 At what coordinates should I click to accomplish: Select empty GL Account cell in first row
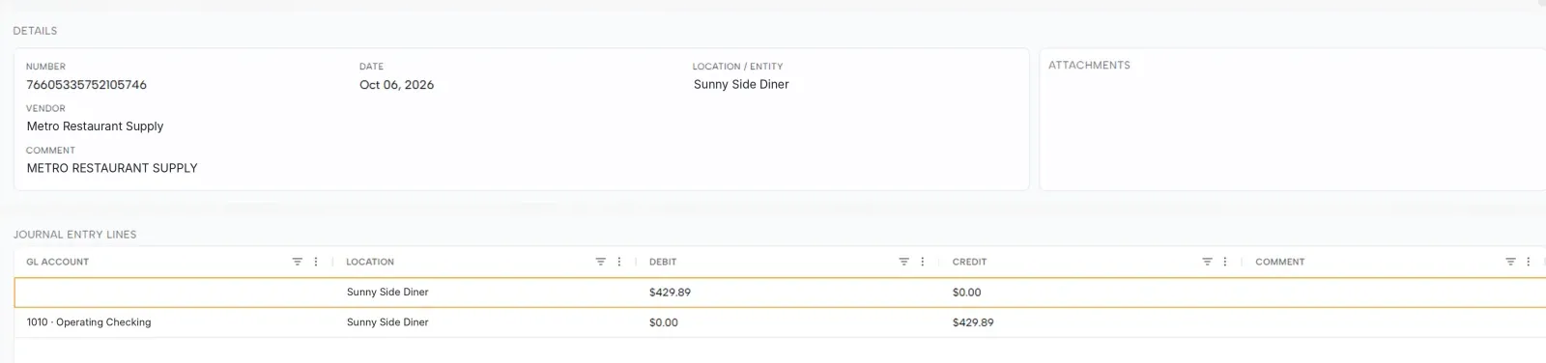[174, 293]
